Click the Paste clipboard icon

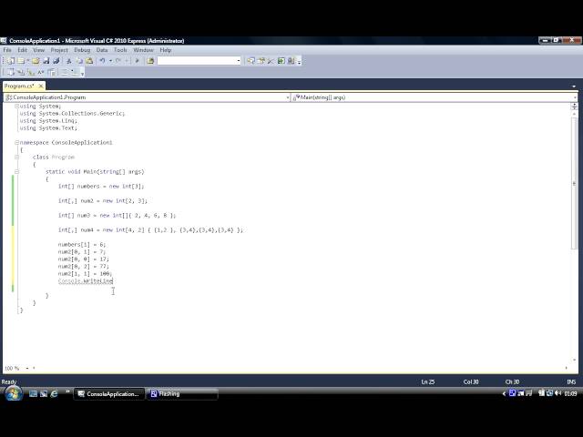click(x=89, y=61)
